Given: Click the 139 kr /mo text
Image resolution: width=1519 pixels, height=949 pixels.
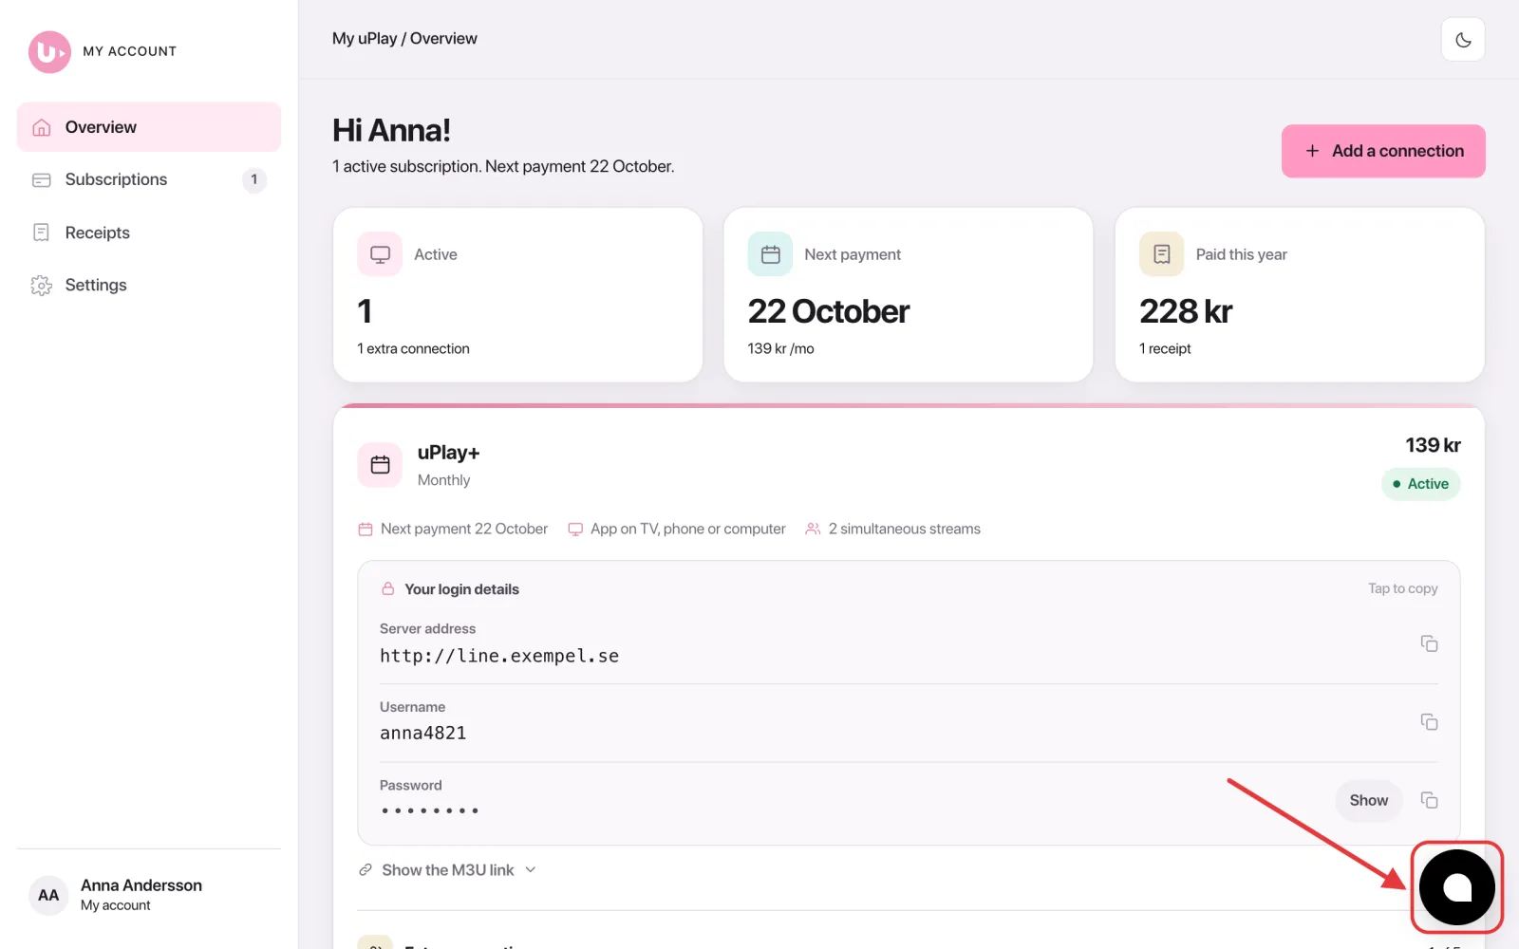Looking at the screenshot, I should [780, 348].
